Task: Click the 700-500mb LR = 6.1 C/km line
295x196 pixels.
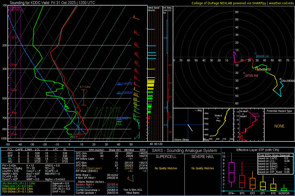Action: click(17, 191)
